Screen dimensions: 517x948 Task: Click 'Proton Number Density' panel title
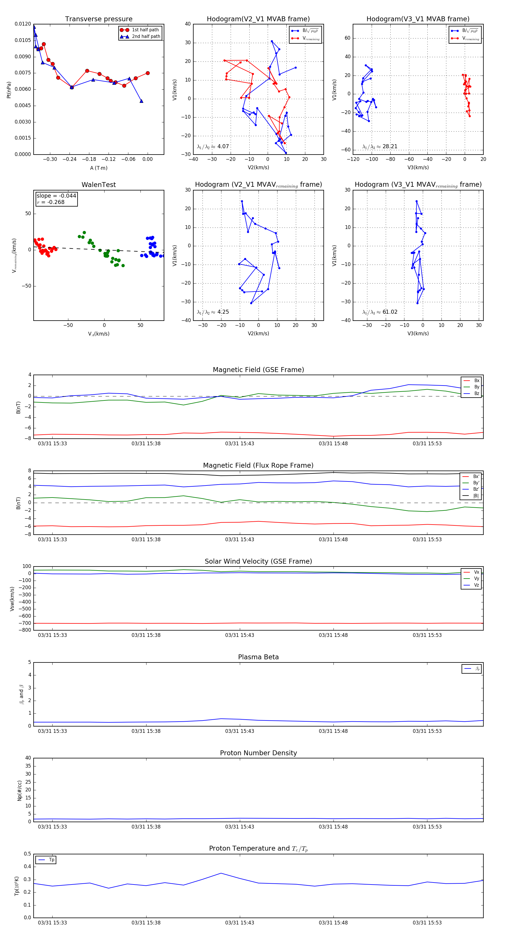(258, 753)
